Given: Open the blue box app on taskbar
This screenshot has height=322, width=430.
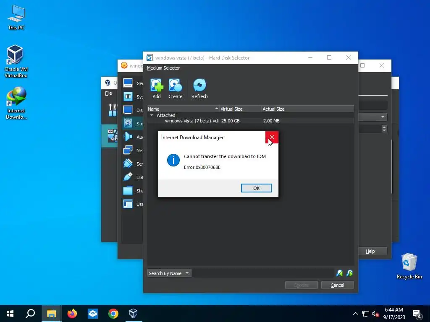Looking at the screenshot, I should [93, 314].
